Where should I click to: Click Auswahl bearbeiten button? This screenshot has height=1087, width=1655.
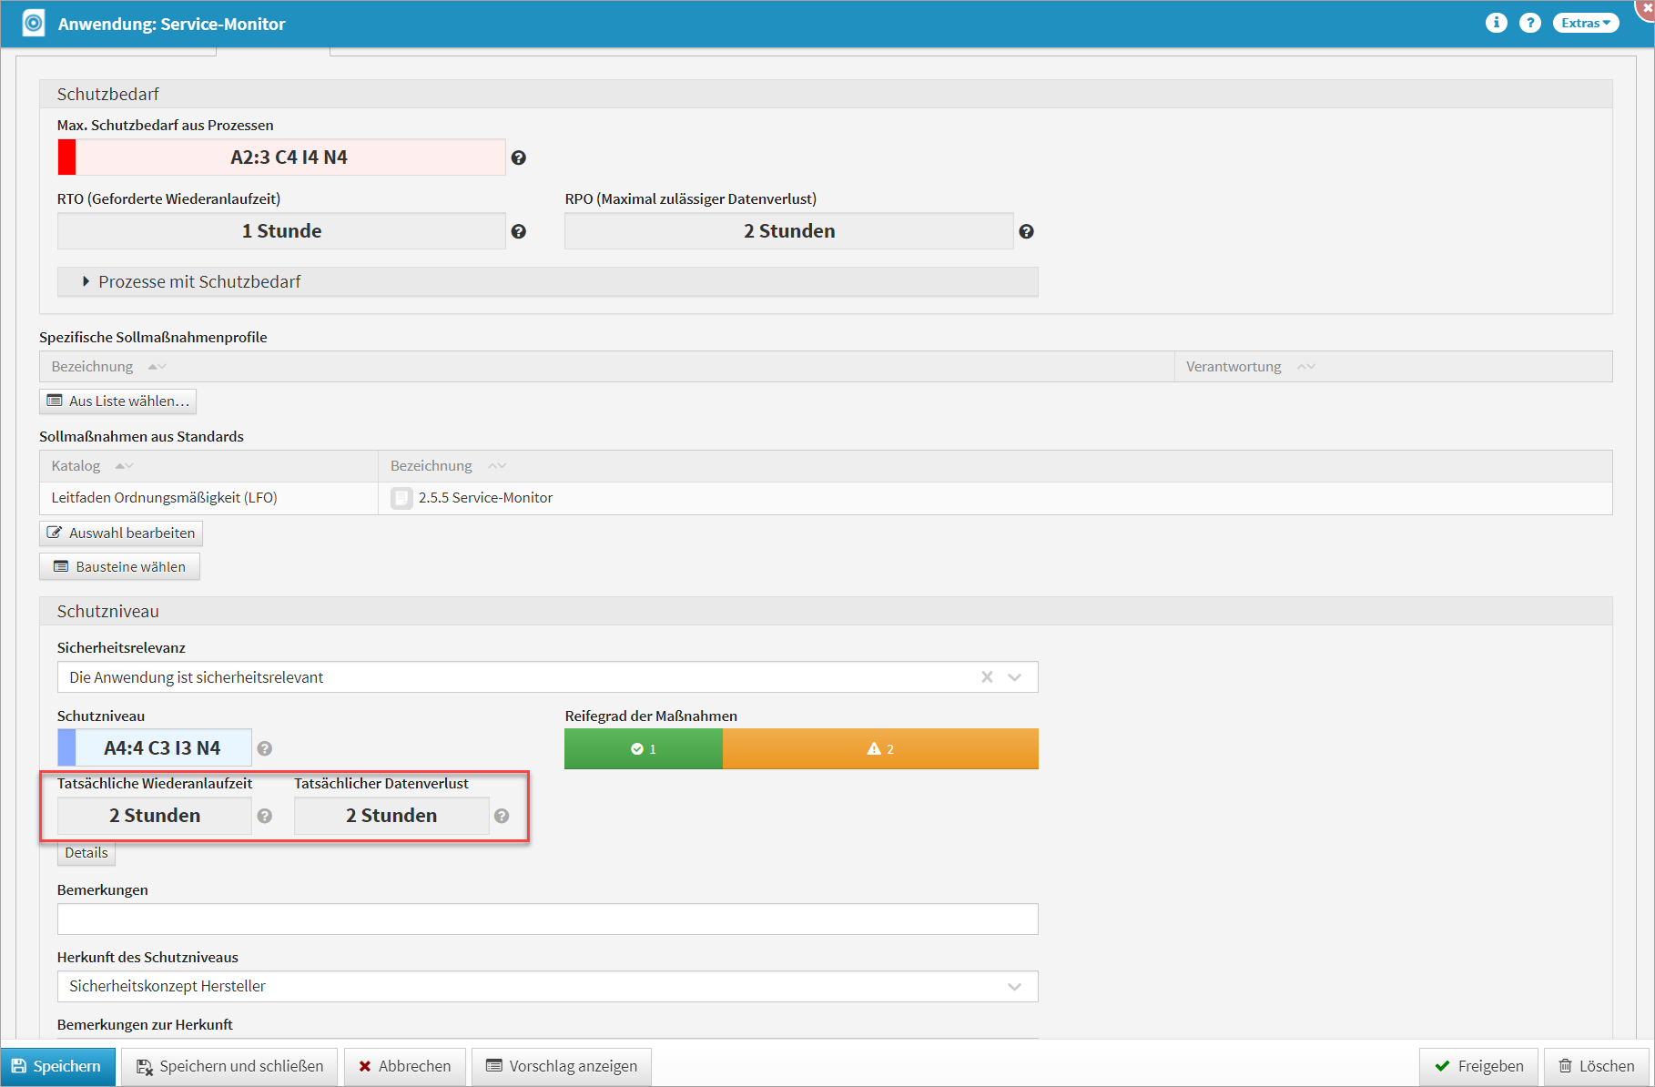121,533
